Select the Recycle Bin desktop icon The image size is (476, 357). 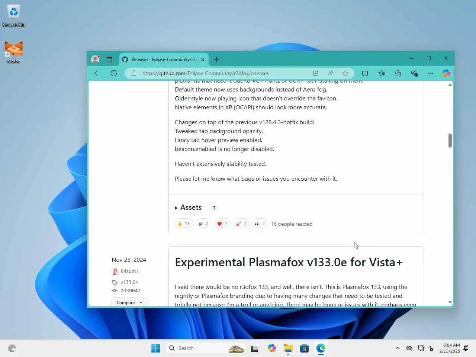click(x=14, y=16)
